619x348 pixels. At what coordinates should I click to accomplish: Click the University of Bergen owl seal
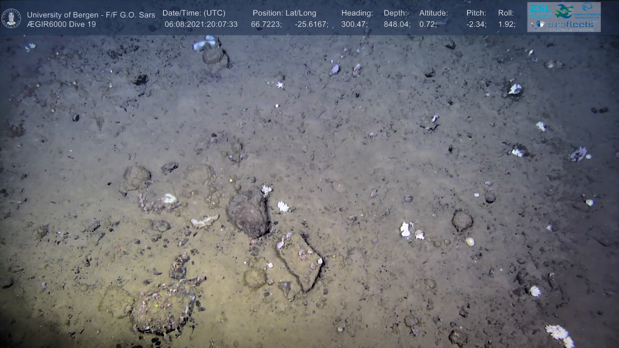tap(11, 18)
